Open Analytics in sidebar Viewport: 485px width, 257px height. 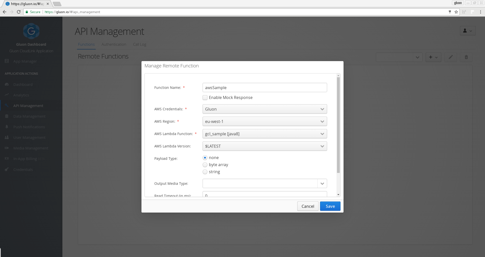click(21, 95)
